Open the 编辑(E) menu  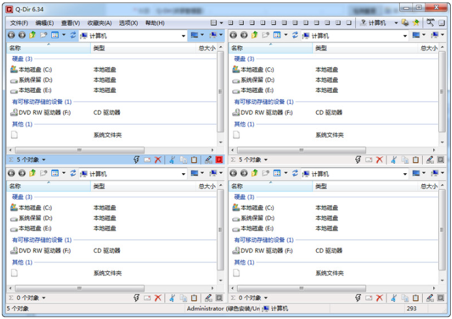(44, 23)
